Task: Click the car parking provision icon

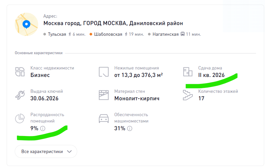Action: (103, 118)
